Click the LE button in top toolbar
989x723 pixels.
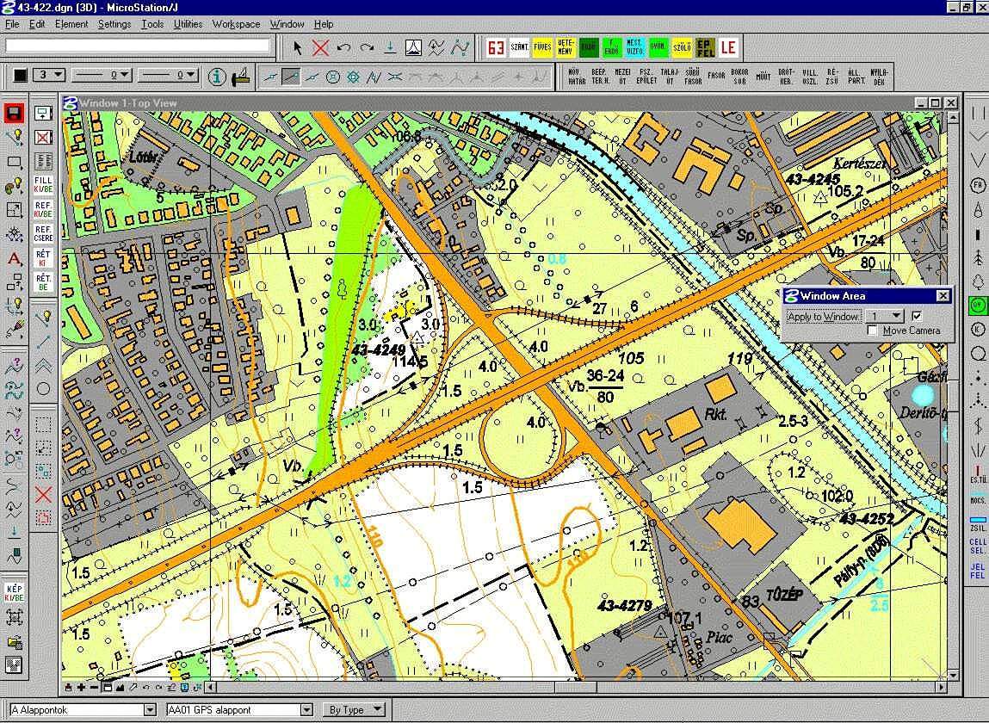[728, 47]
